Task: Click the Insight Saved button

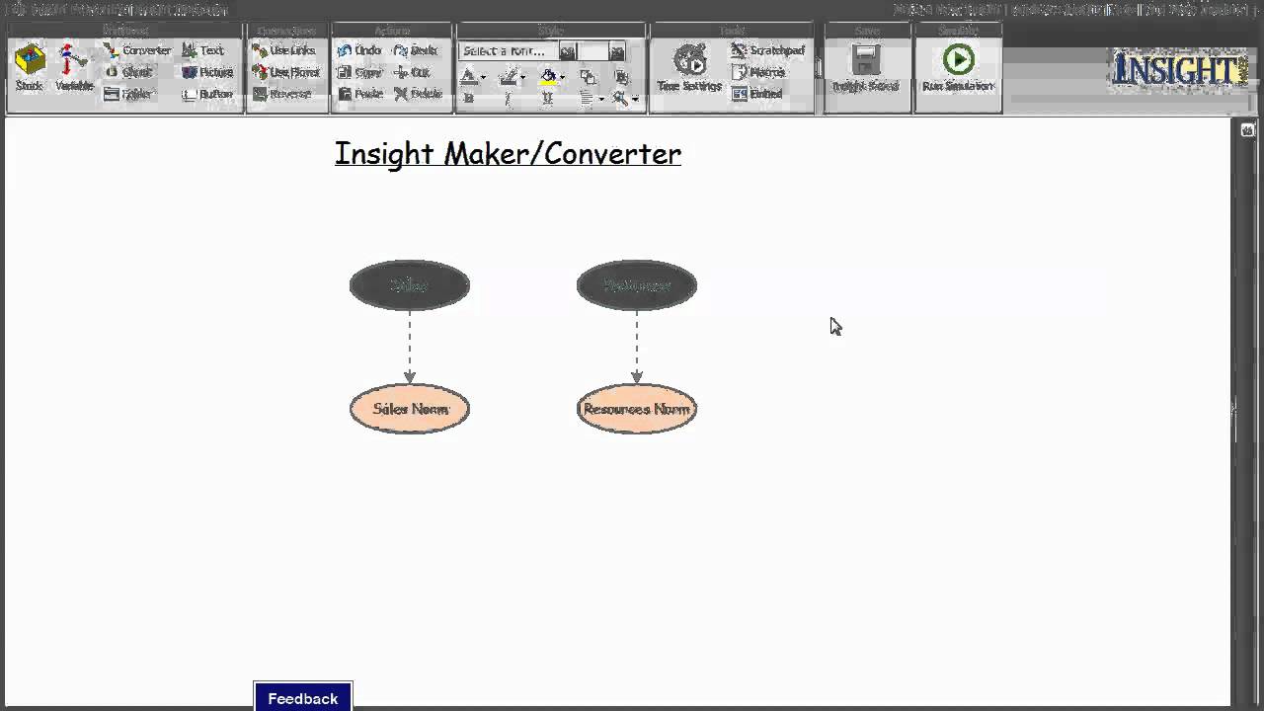Action: coord(865,68)
